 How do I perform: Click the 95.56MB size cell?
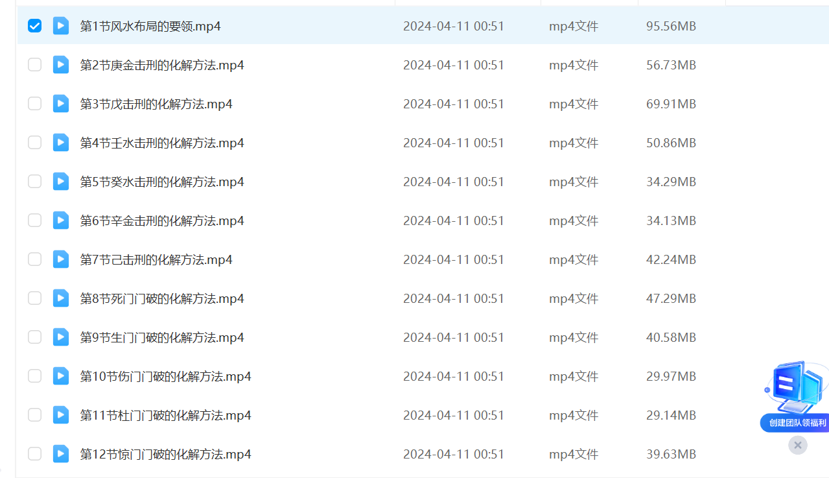point(671,26)
